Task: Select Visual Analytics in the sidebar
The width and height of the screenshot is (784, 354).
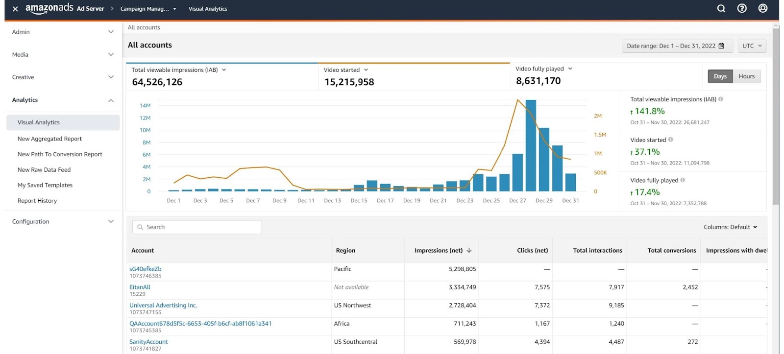Action: pos(63,122)
